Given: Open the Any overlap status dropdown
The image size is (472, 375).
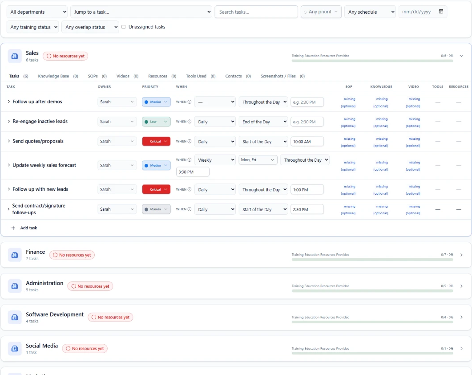Looking at the screenshot, I should click(90, 27).
